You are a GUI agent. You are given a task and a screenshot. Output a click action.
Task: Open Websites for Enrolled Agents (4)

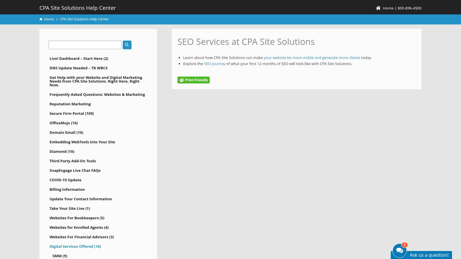pos(79,227)
